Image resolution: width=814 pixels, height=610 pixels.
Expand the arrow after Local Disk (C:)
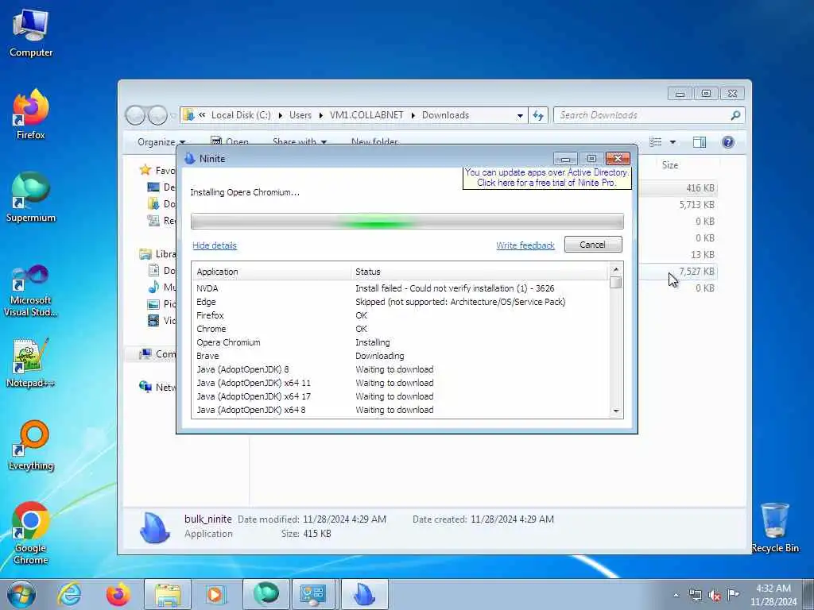[281, 115]
